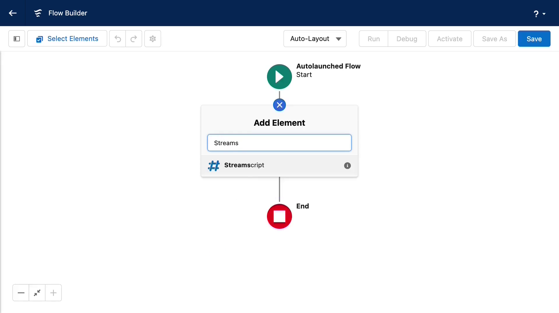
Task: Show Streamscript info icon details
Action: 347,166
